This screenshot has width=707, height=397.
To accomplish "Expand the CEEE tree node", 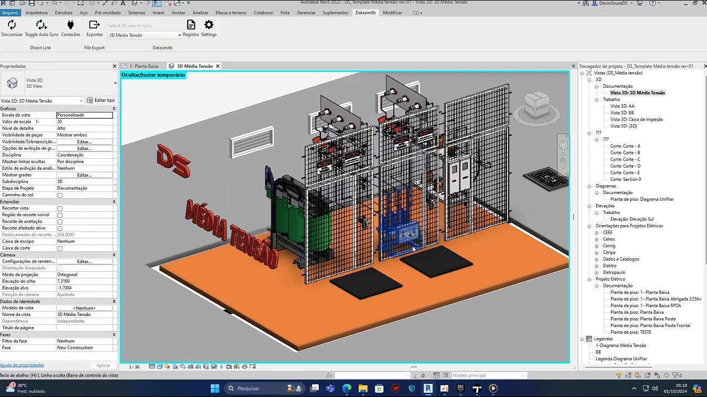I will coord(597,233).
